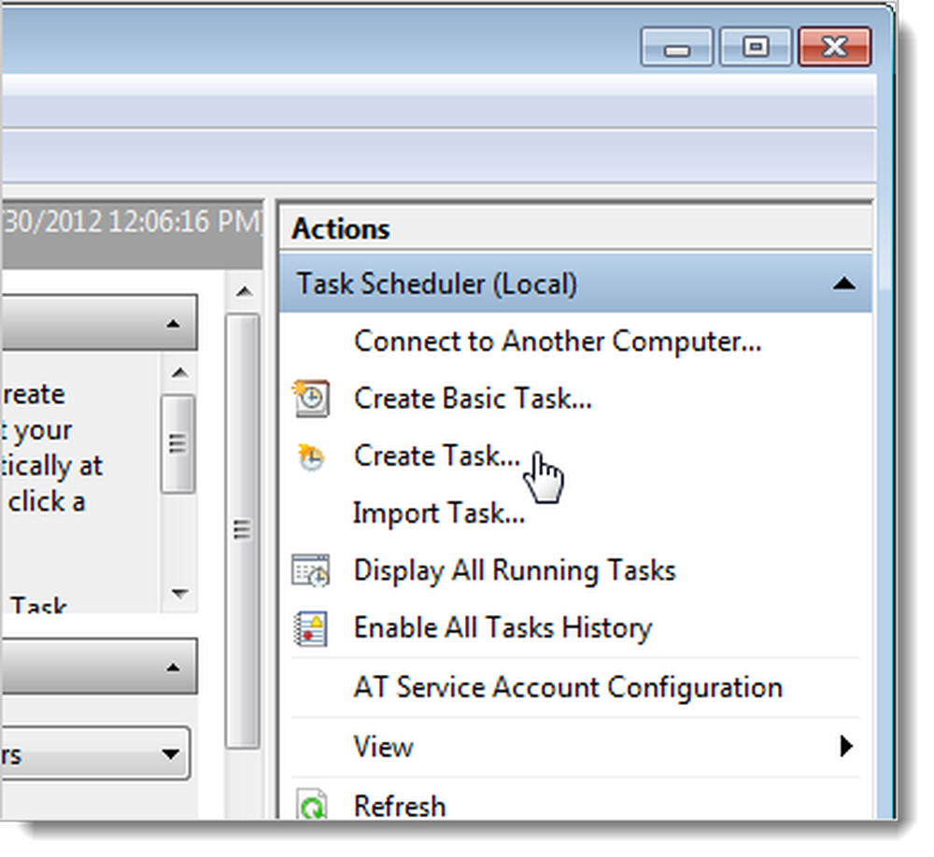Open the dropdown ending in 'rs'
This screenshot has width=934, height=857.
click(96, 753)
